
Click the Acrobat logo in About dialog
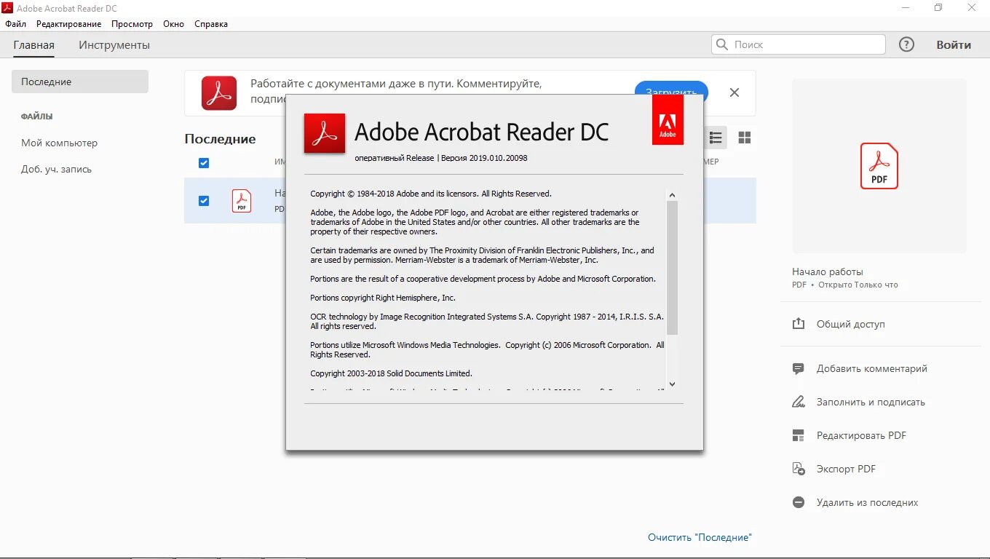pyautogui.click(x=325, y=133)
